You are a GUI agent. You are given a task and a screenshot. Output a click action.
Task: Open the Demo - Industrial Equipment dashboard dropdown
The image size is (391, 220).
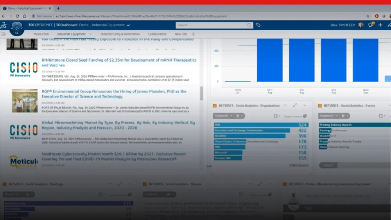coord(128,25)
